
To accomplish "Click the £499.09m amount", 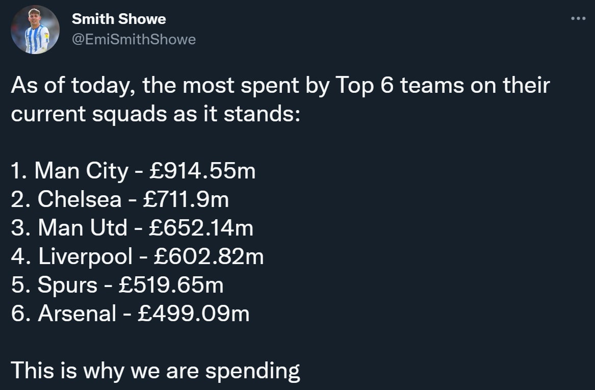I will pos(194,314).
